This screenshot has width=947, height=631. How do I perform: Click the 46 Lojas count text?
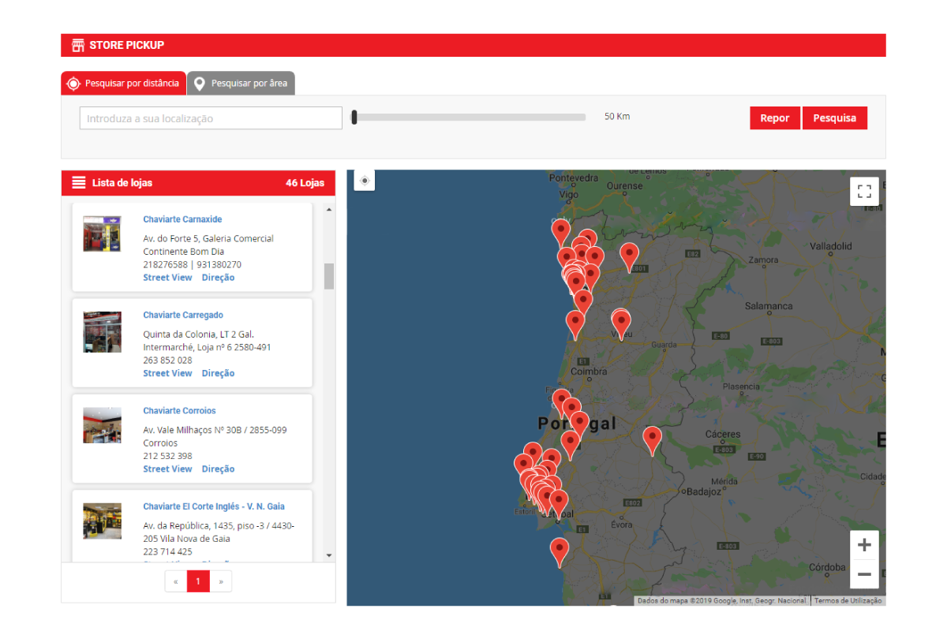305,183
